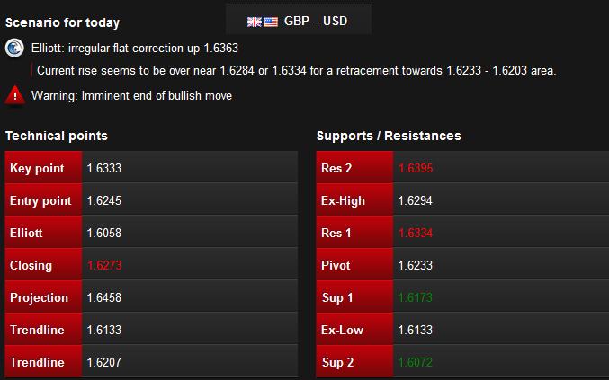The width and height of the screenshot is (609, 380).
Task: Click the Warning: Imminent end of bullish move text
Action: click(x=131, y=96)
